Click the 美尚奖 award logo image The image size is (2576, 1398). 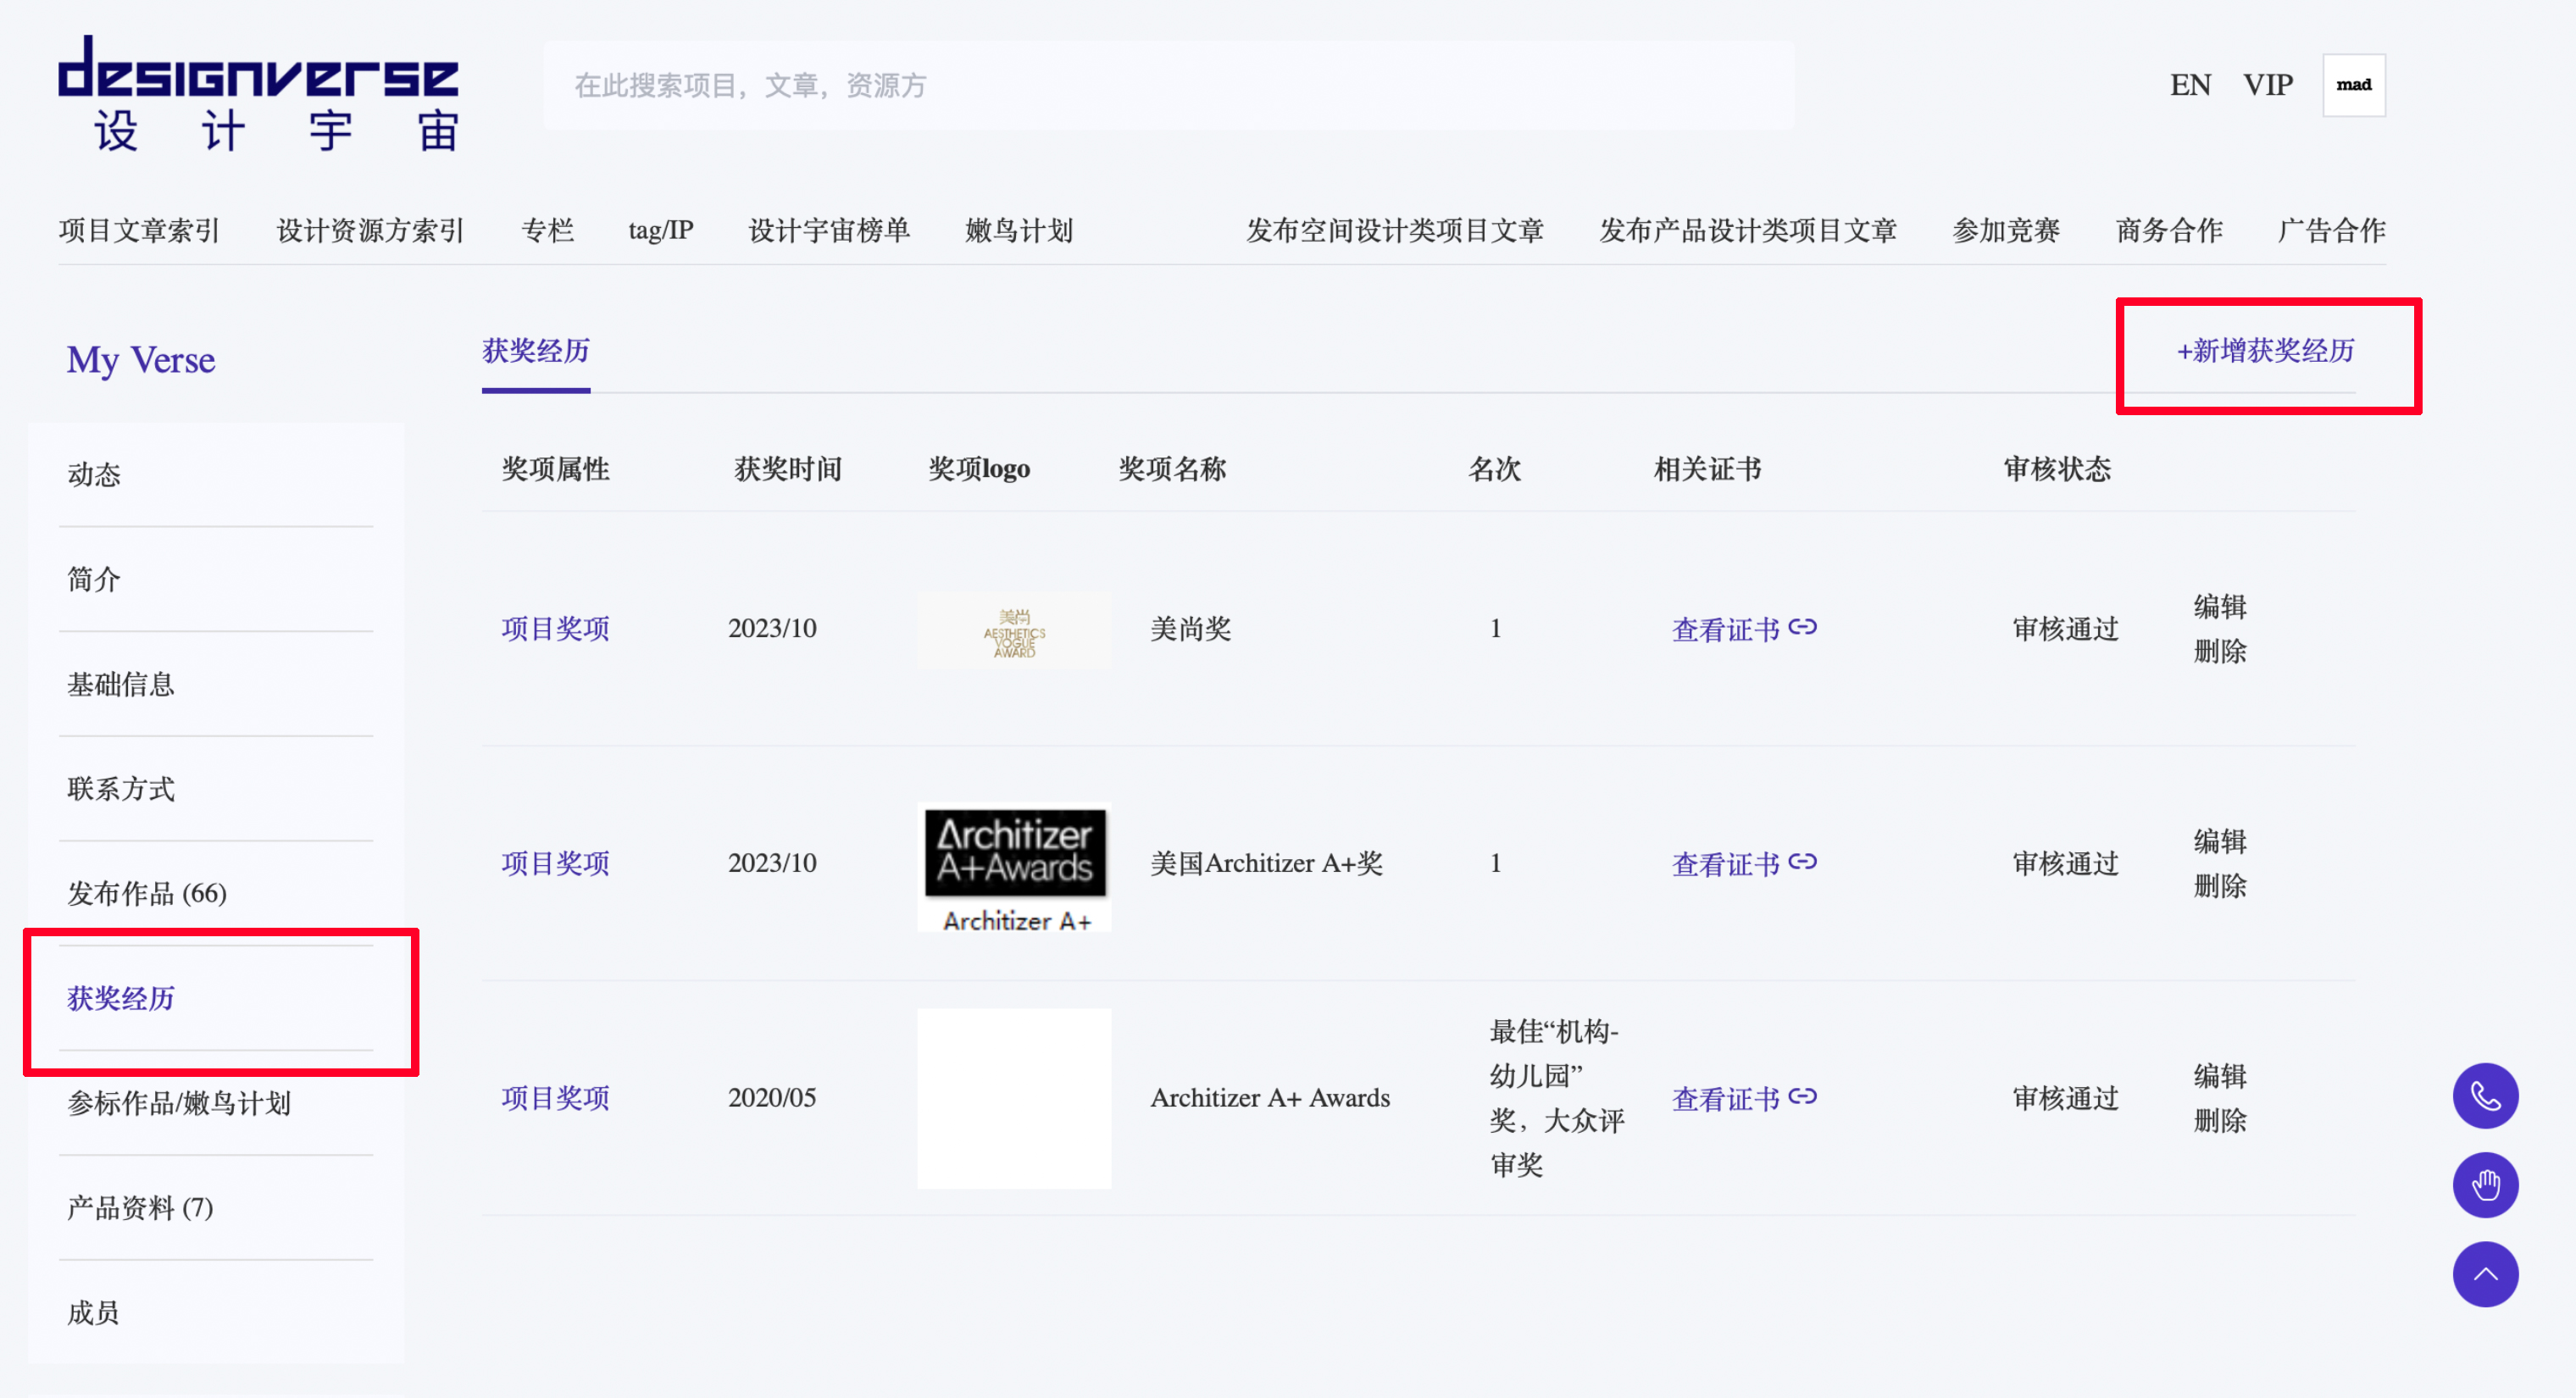coord(1014,631)
